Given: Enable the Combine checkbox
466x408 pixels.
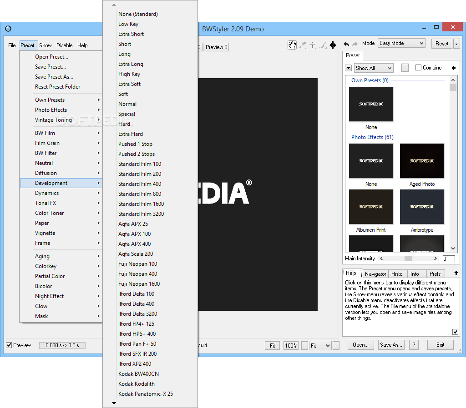Looking at the screenshot, I should pyautogui.click(x=418, y=68).
